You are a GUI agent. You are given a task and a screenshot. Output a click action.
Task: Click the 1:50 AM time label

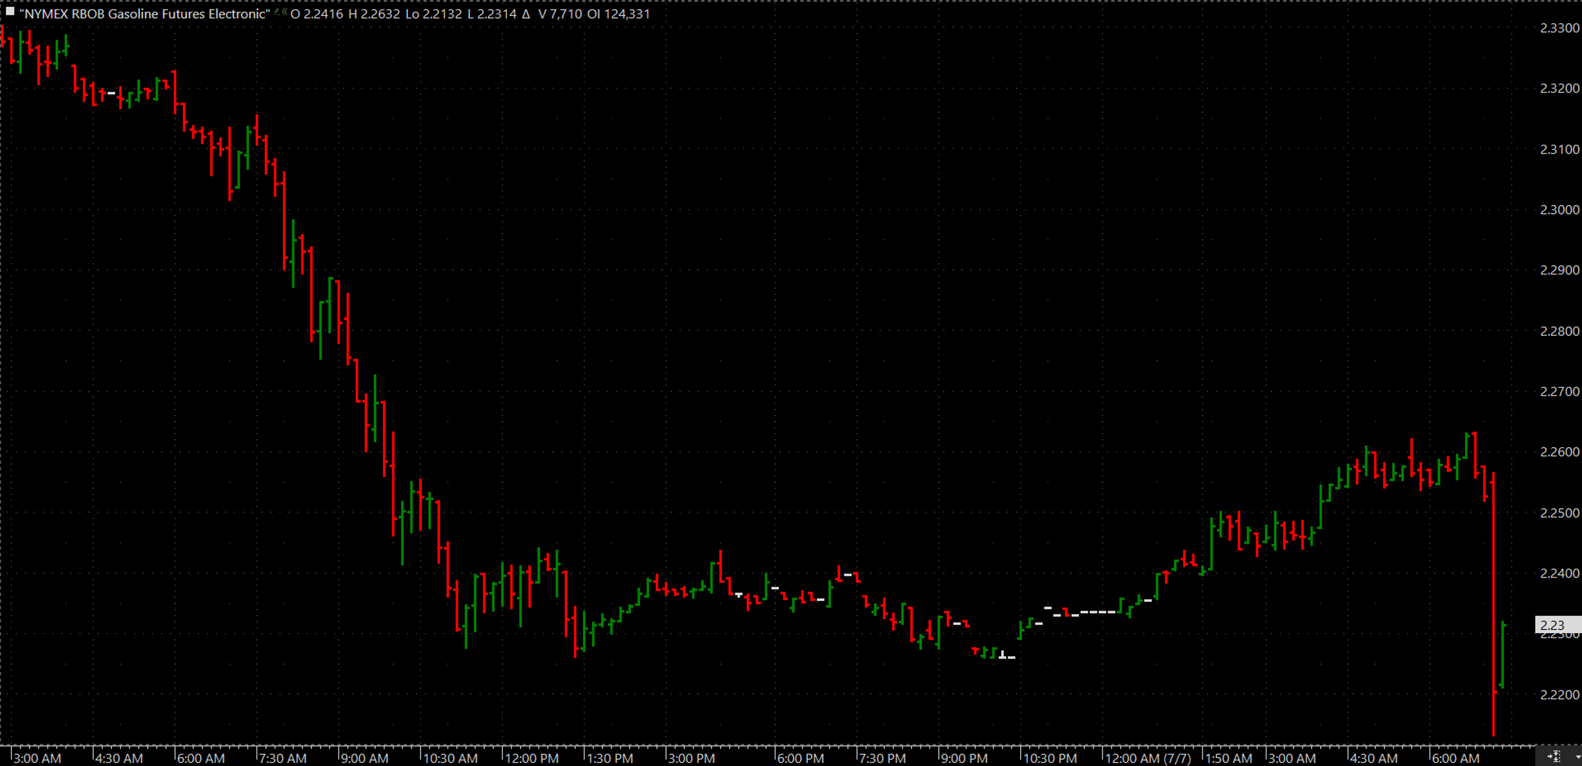pyautogui.click(x=1229, y=758)
